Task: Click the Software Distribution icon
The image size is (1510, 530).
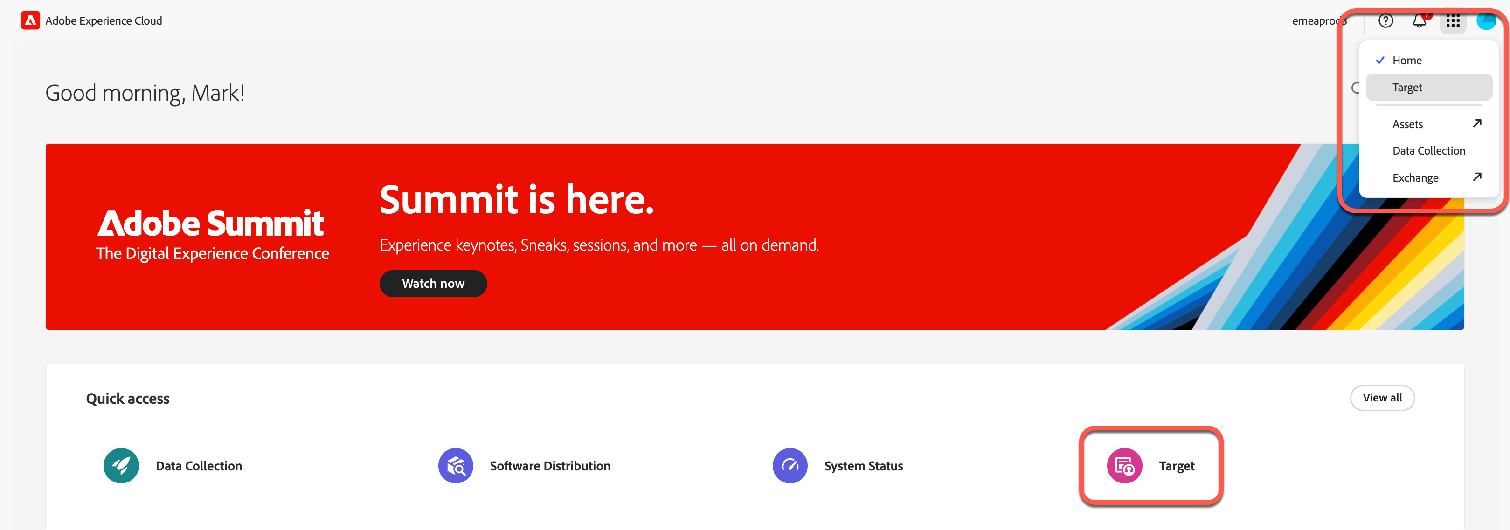Action: click(456, 466)
